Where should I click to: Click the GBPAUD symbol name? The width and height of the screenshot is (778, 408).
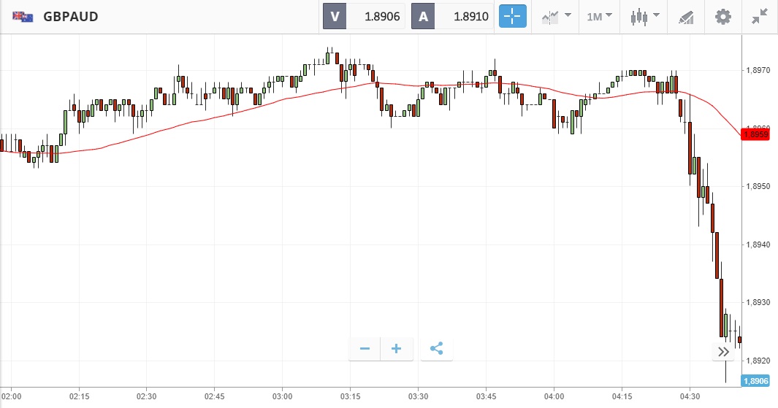pos(71,16)
